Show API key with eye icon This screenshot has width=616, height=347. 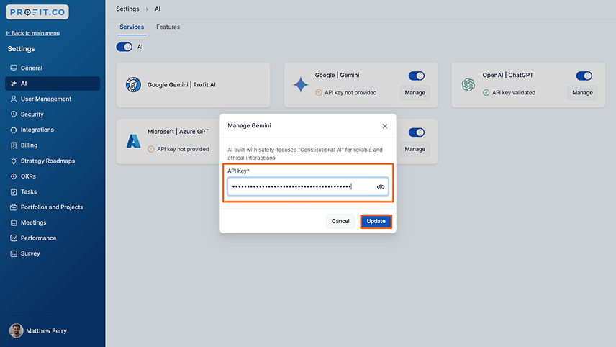[x=380, y=187]
